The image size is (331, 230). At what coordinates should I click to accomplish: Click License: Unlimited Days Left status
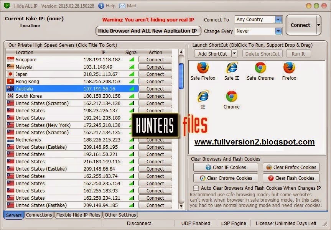286,223
